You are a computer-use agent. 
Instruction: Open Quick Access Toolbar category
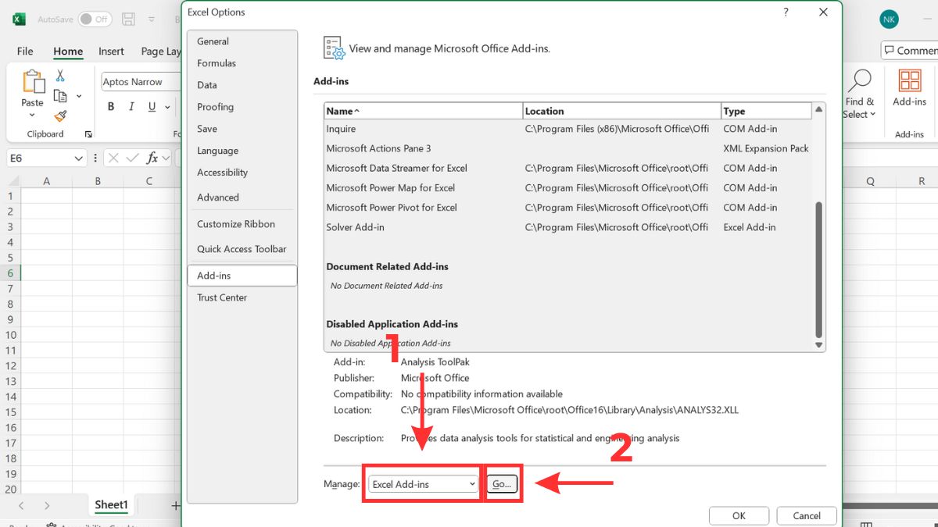(242, 249)
